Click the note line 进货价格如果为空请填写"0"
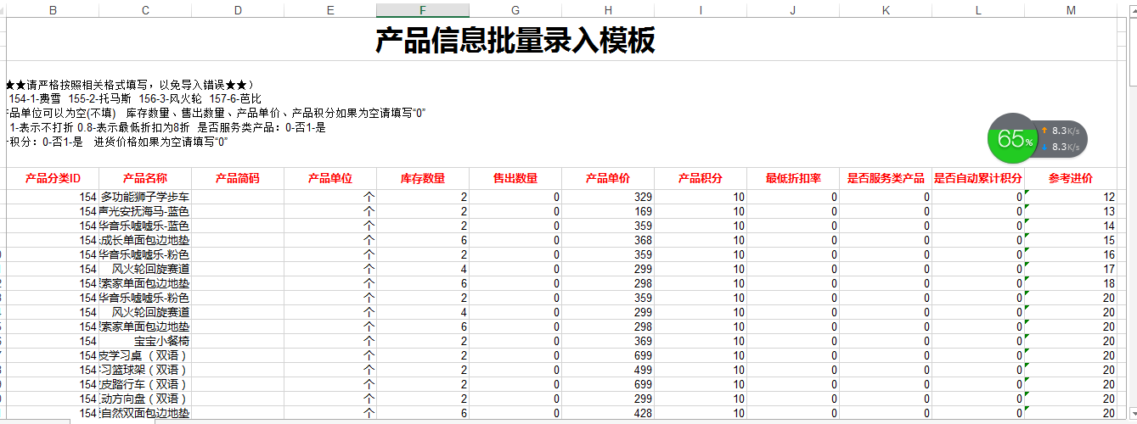This screenshot has width=1137, height=424. click(x=161, y=142)
